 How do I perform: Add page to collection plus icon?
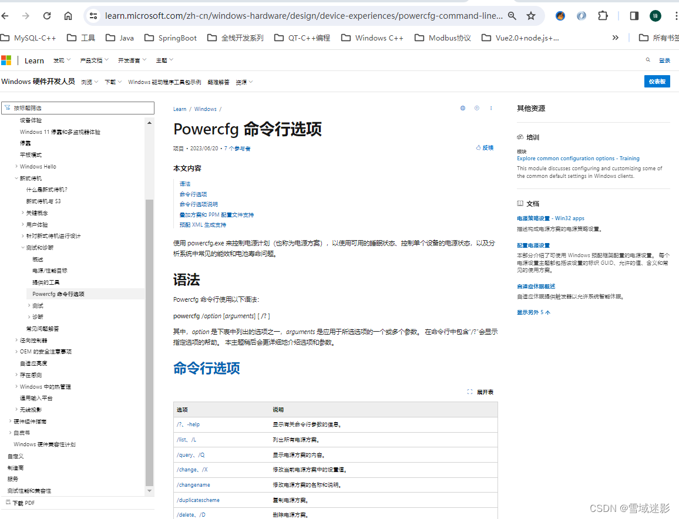pyautogui.click(x=477, y=108)
